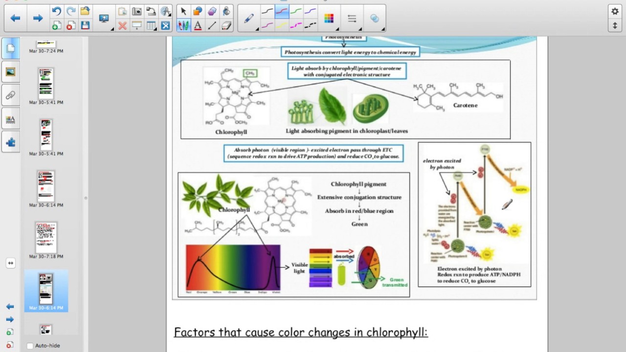Select the Text tool

pyautogui.click(x=198, y=25)
